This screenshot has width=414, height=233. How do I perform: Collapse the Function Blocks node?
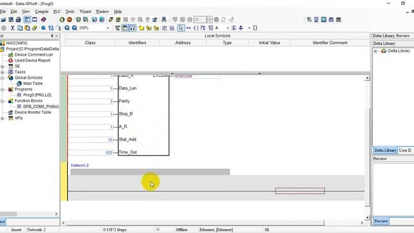coord(3,101)
